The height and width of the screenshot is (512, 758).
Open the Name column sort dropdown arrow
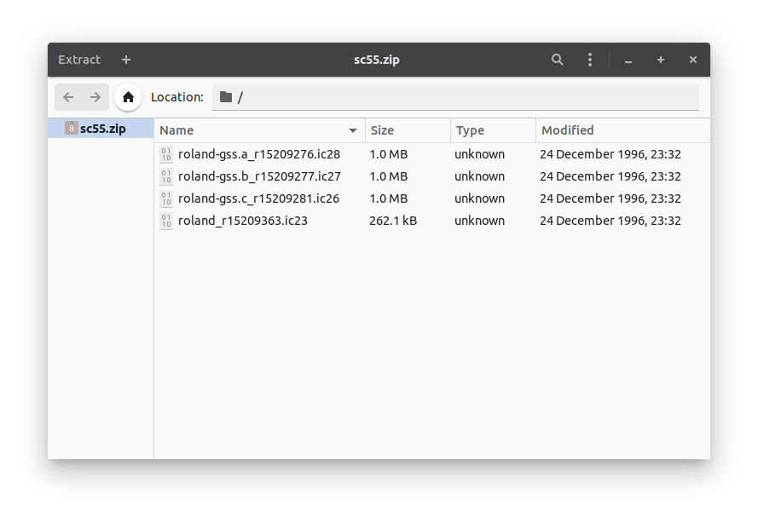click(x=352, y=130)
